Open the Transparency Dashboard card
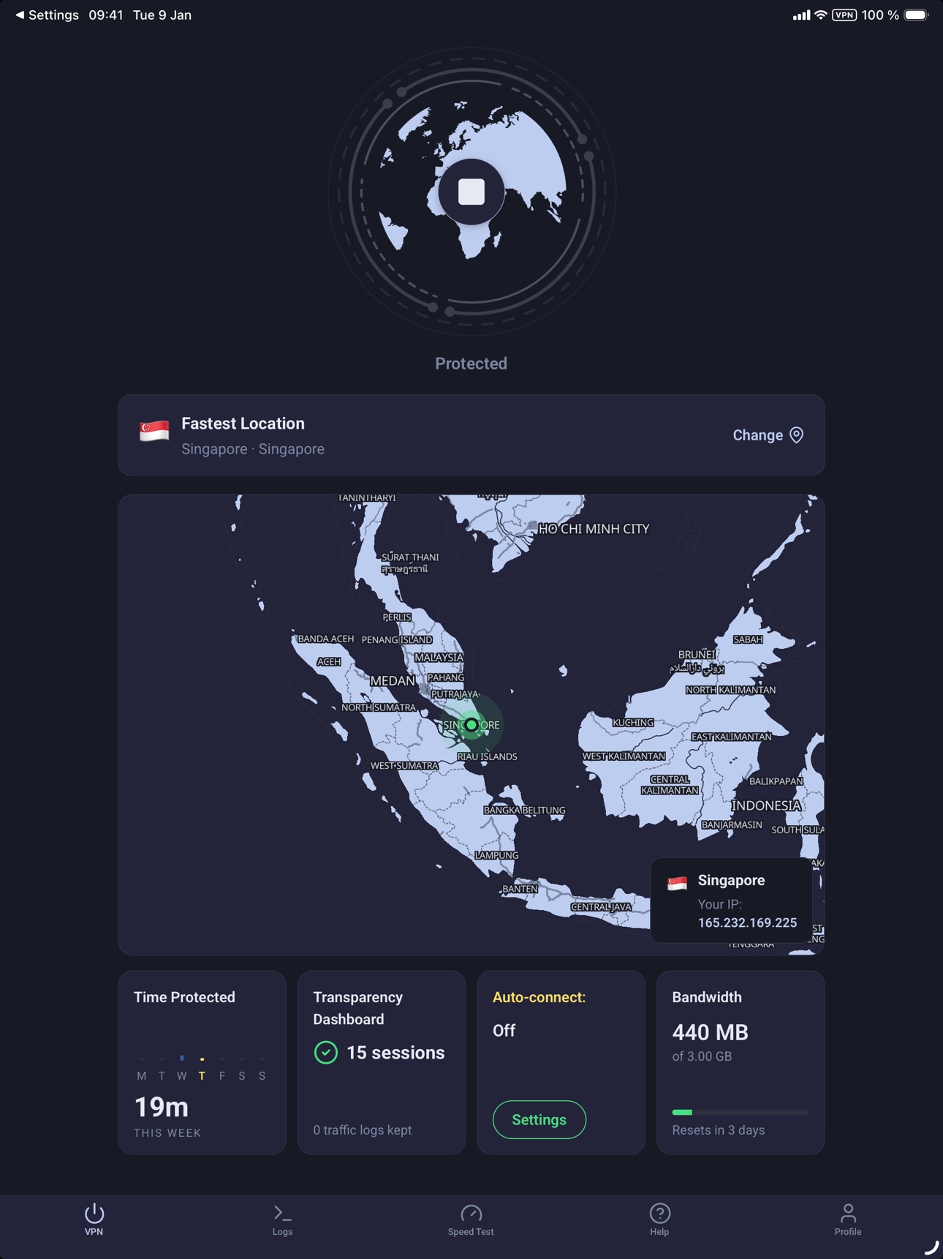Viewport: 943px width, 1259px height. pos(382,1062)
